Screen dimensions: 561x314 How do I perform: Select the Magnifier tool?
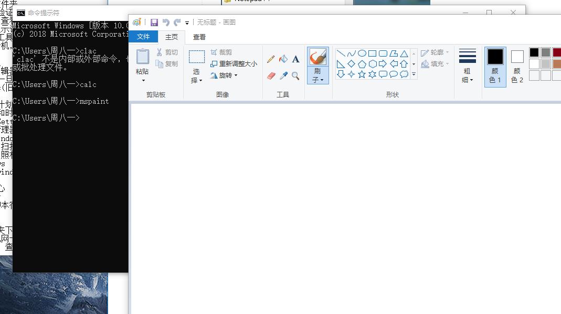[295, 76]
